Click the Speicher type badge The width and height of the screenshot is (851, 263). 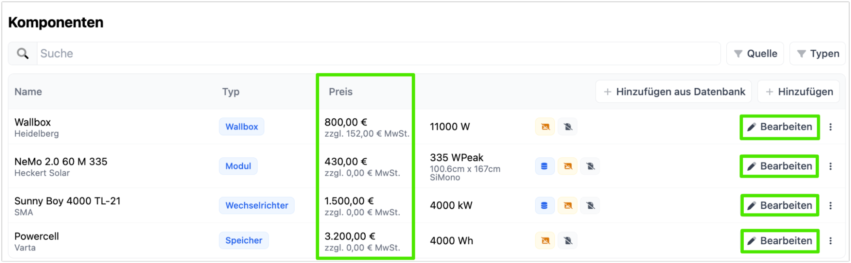[x=244, y=240]
